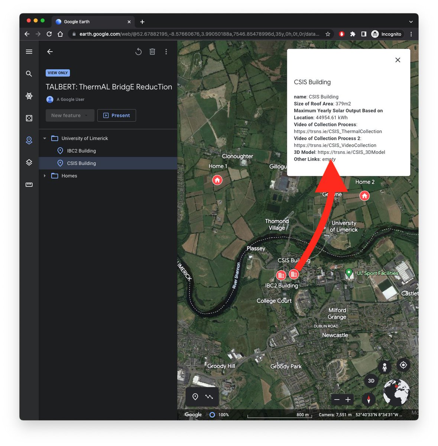Close the Google Earth tab
This screenshot has height=446, width=438.
pyautogui.click(x=129, y=22)
